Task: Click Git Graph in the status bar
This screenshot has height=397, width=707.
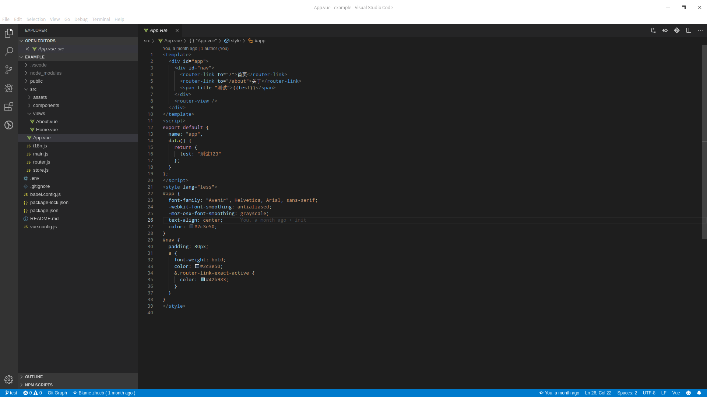Action: tap(57, 393)
